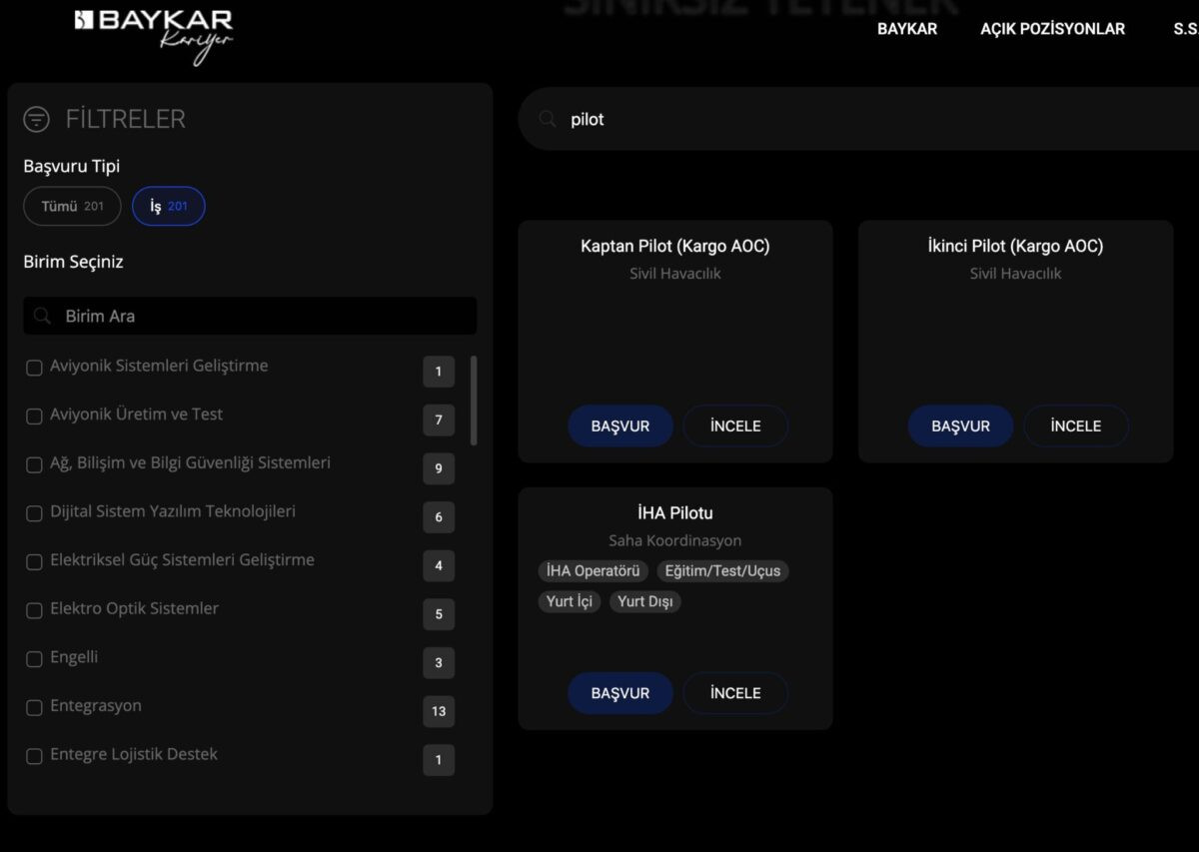Click BAŞVUR for Kaptan Pilot (Kargo AOC)
The image size is (1199, 852).
point(620,426)
